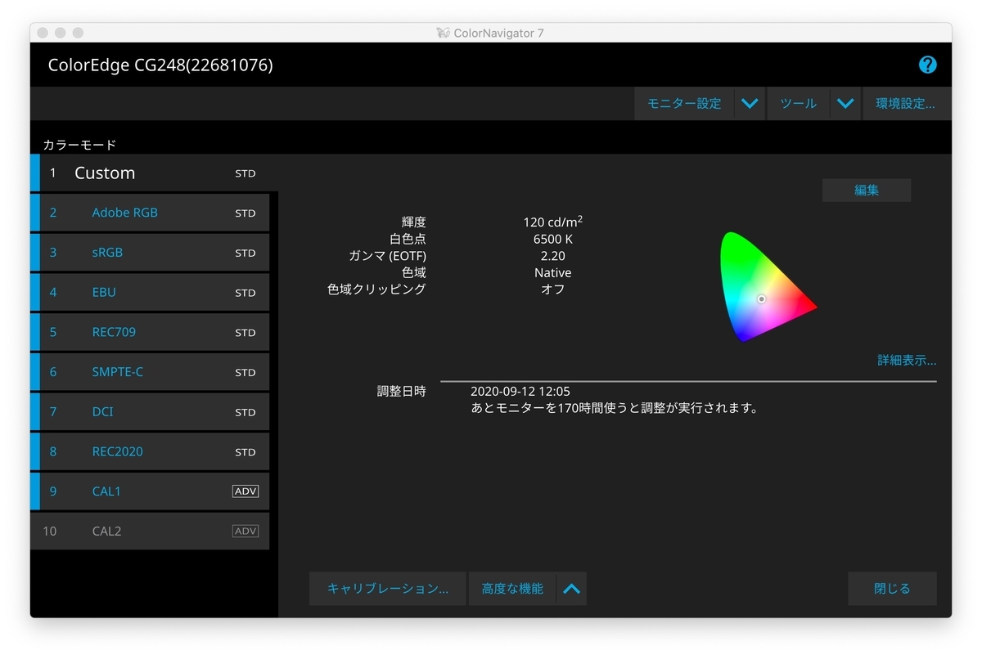Open 環境設定... preferences
The width and height of the screenshot is (982, 655).
tap(906, 104)
